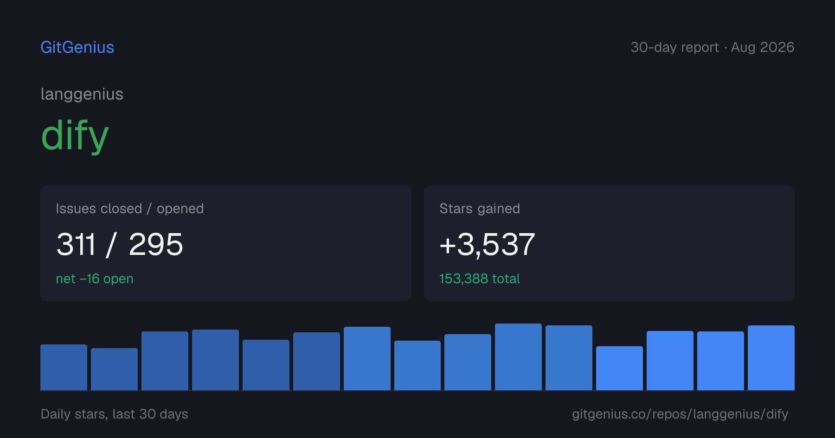Open the gitgenius.co/repos/langgenius/dify URL

coord(680,414)
